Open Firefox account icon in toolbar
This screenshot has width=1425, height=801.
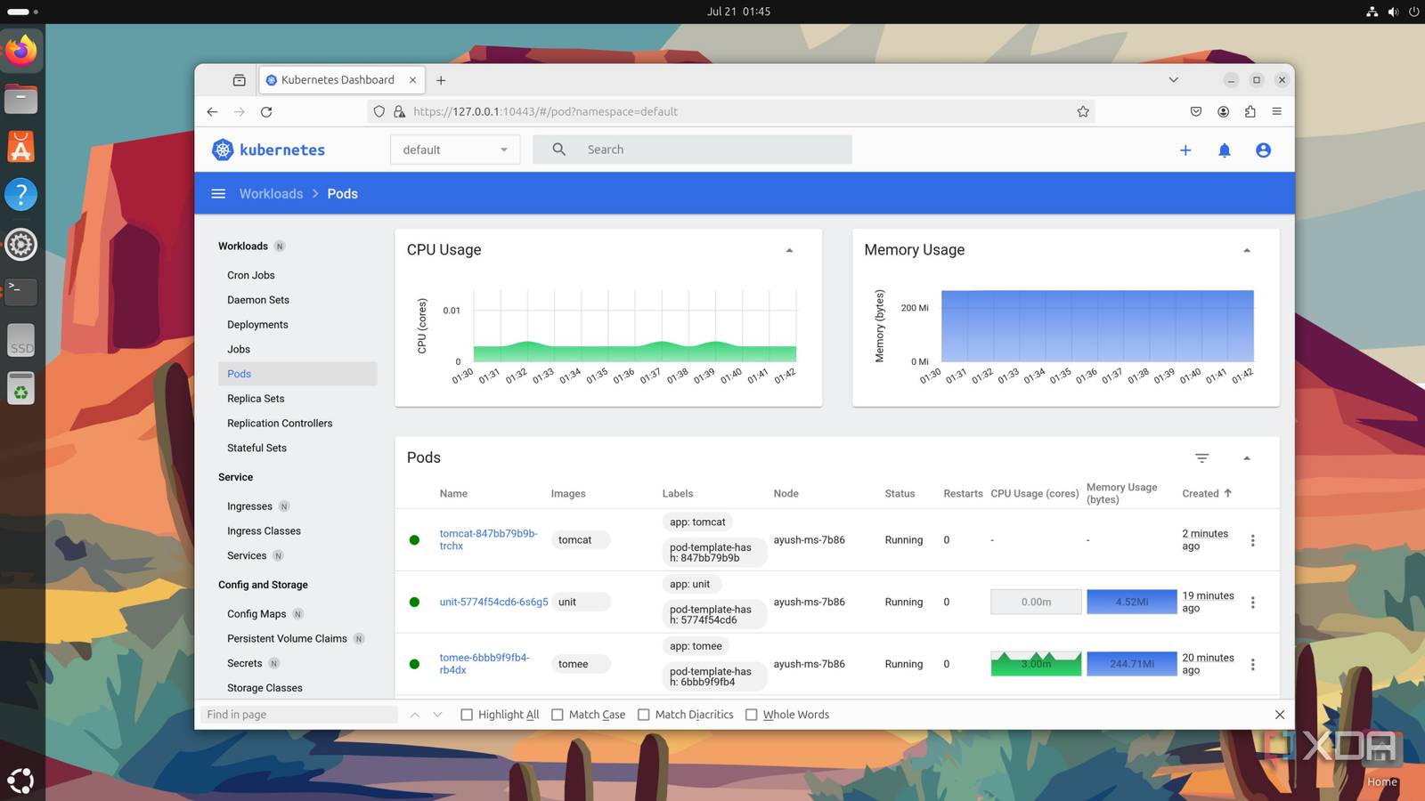(x=1223, y=112)
